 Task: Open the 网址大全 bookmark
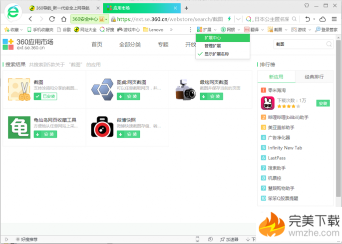pyautogui.click(x=85, y=29)
